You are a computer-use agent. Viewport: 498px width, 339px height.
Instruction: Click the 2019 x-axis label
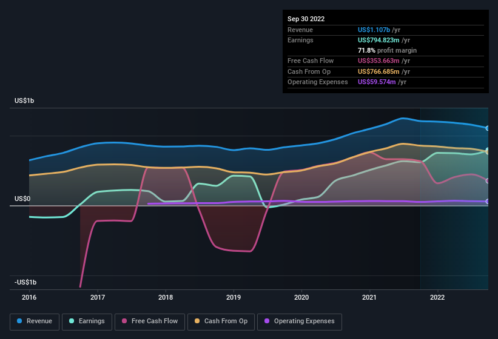[x=234, y=297]
